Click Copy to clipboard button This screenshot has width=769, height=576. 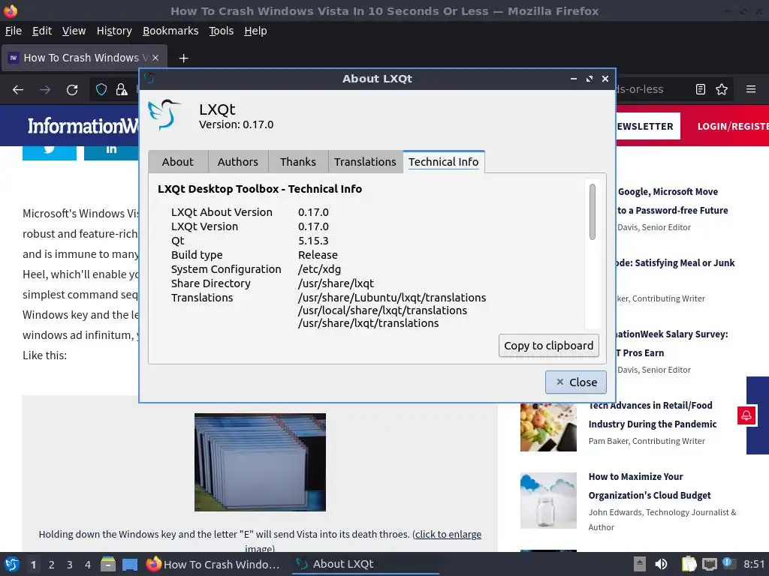[x=549, y=346]
